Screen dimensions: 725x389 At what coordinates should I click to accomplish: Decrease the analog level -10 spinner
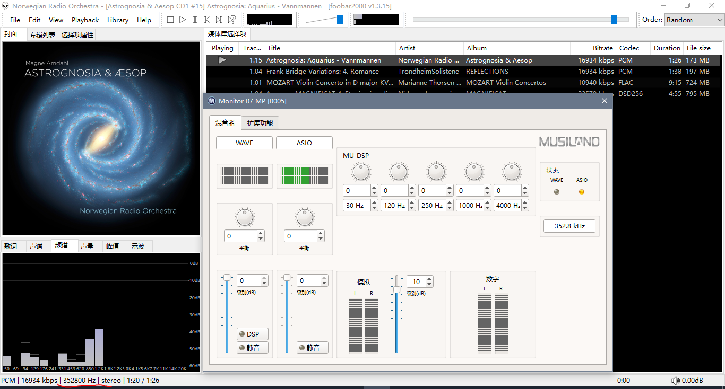[x=429, y=285]
